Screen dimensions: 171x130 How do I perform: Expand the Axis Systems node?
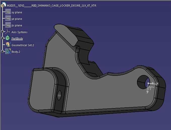2,31
